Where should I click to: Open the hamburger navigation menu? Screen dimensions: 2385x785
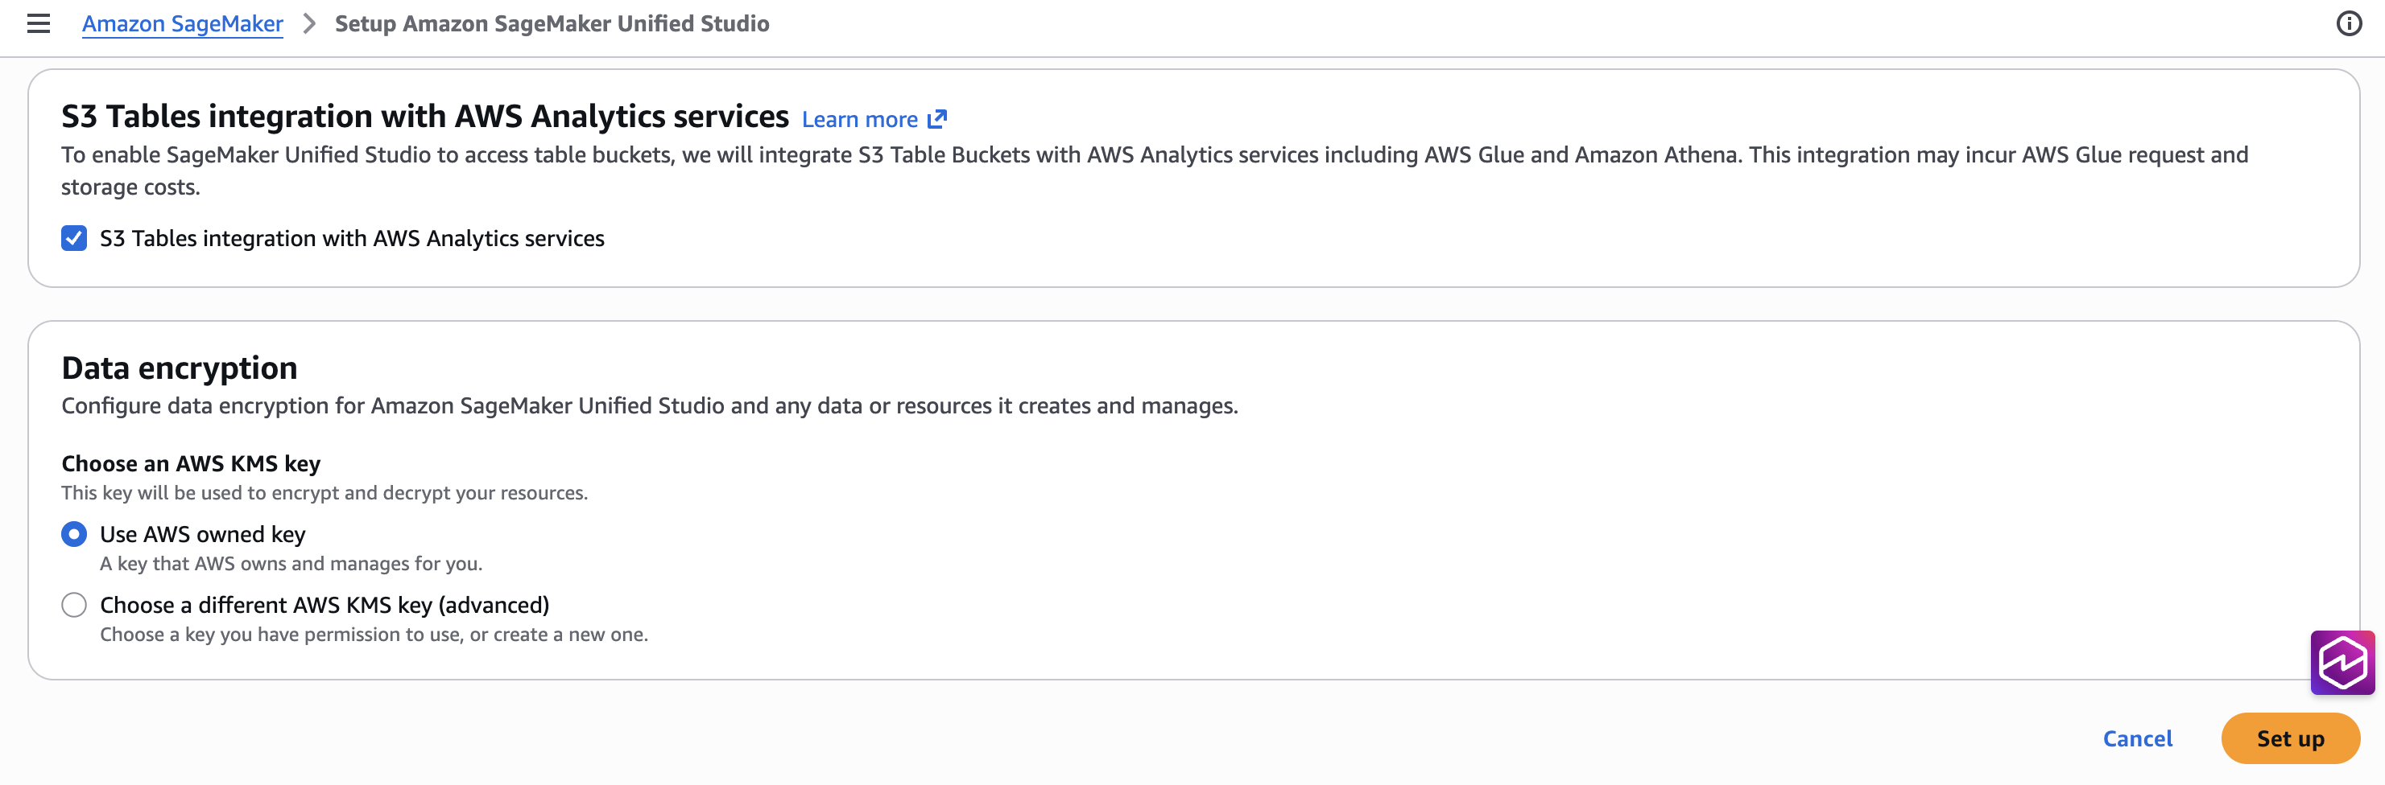point(39,24)
